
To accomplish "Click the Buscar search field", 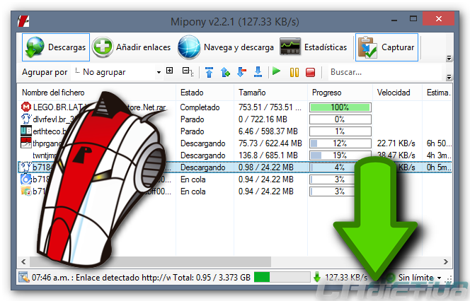I will pyautogui.click(x=384, y=72).
